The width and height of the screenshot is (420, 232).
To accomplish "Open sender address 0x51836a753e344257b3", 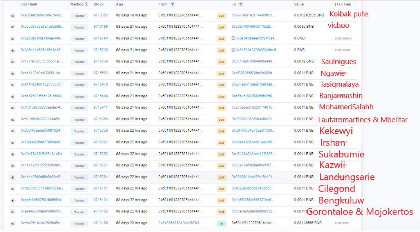I will pyautogui.click(x=180, y=223).
